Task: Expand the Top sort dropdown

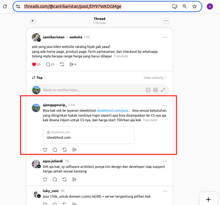Action: click(39, 78)
